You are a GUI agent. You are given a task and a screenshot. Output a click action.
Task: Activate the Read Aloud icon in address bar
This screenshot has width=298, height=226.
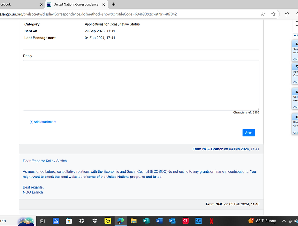[x=263, y=14]
